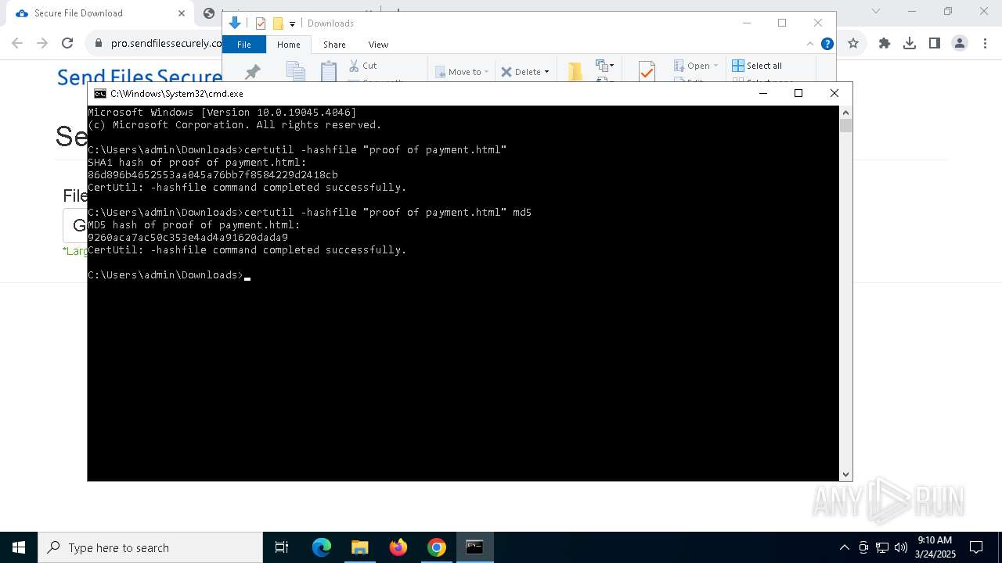Click the taskbar search box
Viewport: 1002px width, 563px height.
tap(150, 547)
